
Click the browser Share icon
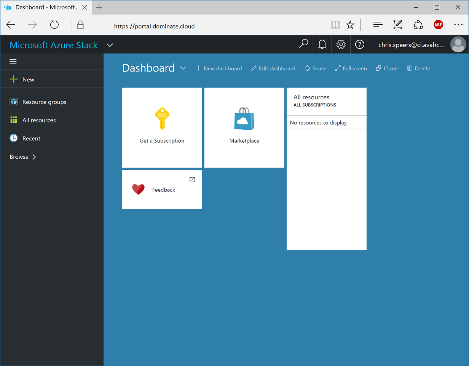tap(418, 25)
